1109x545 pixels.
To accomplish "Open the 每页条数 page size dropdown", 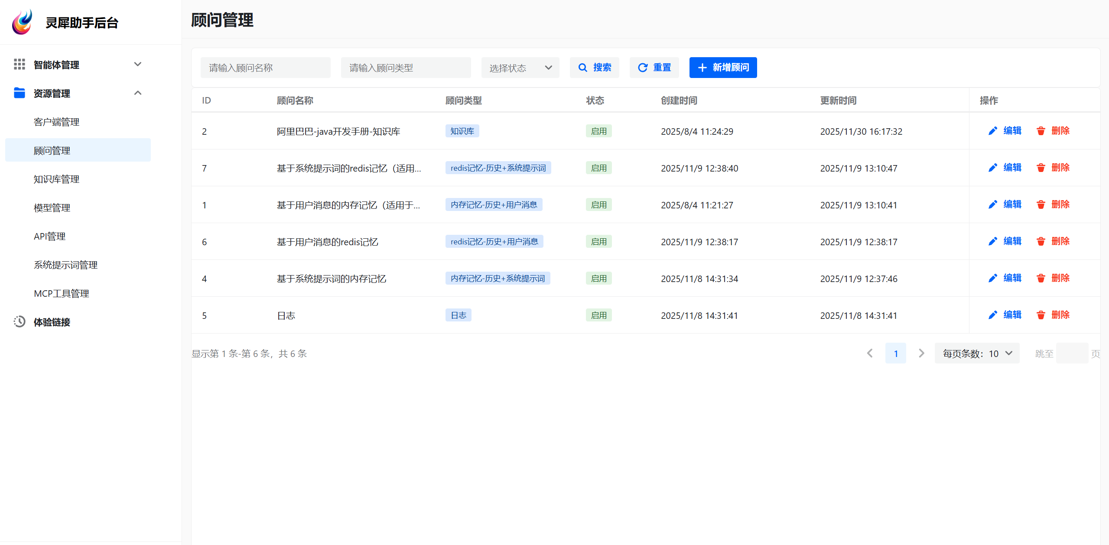I will [x=977, y=354].
